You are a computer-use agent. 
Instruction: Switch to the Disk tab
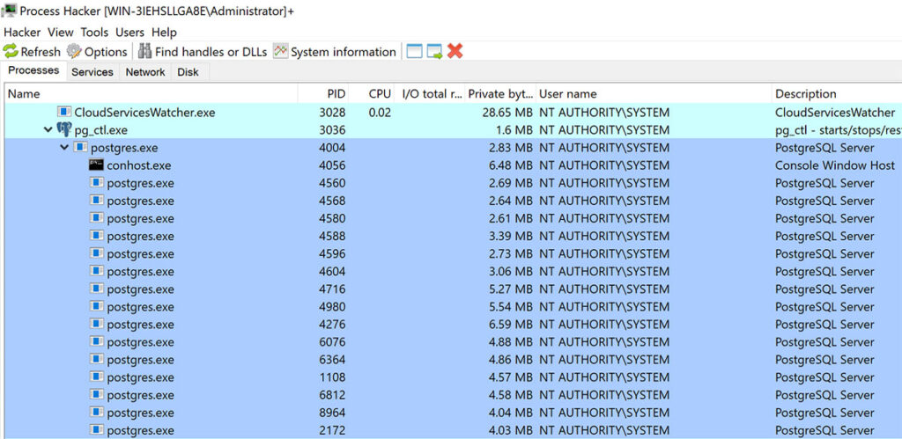(x=189, y=72)
